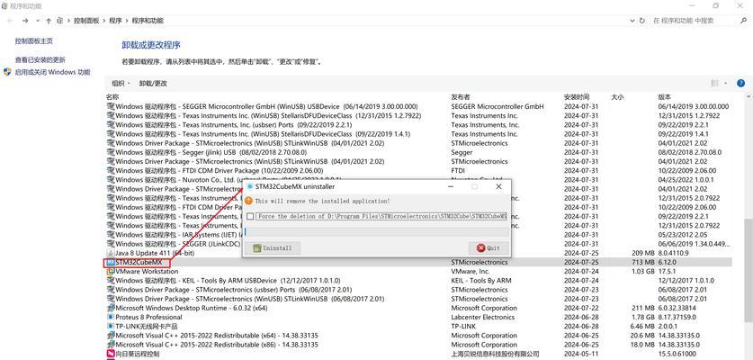Select the Segger (jlink) USB driver icon
Image resolution: width=753 pixels, height=360 pixels.
tap(111, 152)
